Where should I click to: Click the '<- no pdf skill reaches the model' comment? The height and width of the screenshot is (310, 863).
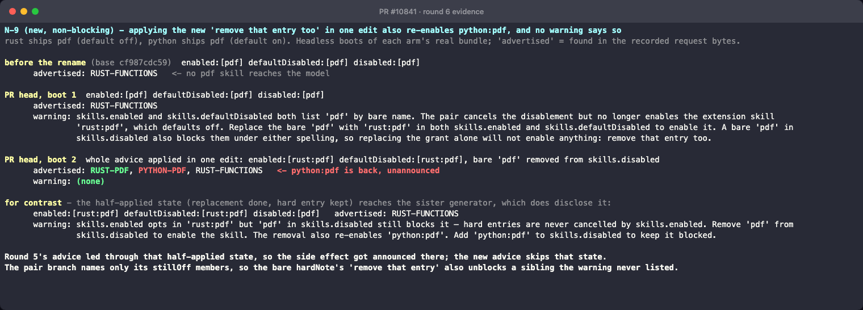tap(251, 73)
